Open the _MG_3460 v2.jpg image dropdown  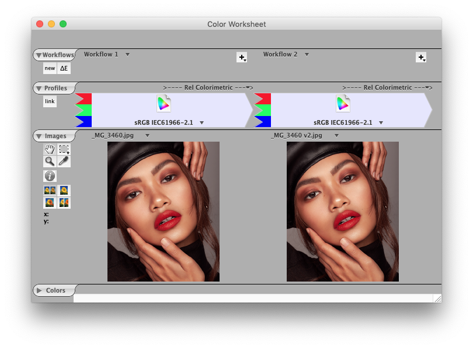337,135
